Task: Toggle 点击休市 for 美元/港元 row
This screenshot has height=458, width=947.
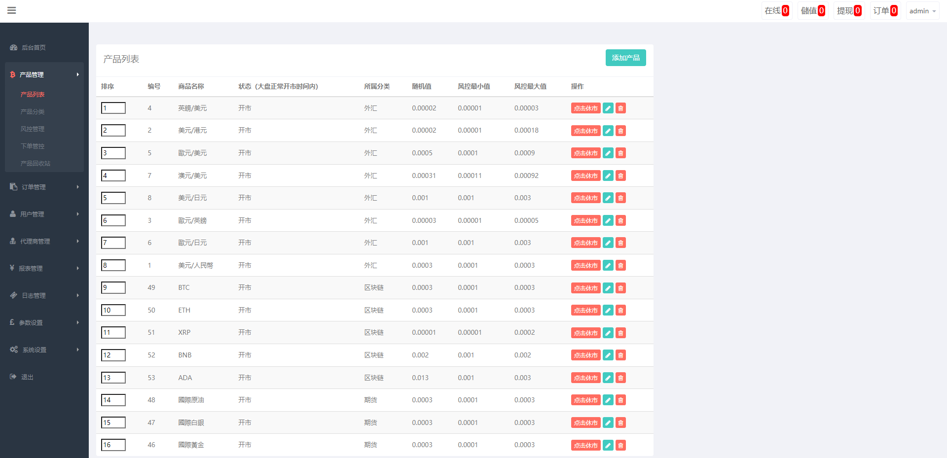Action: [585, 131]
